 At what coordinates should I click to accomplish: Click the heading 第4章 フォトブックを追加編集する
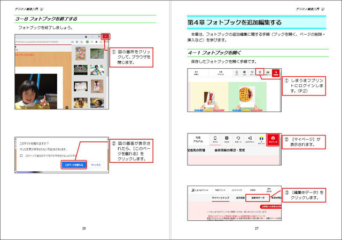click(235, 22)
